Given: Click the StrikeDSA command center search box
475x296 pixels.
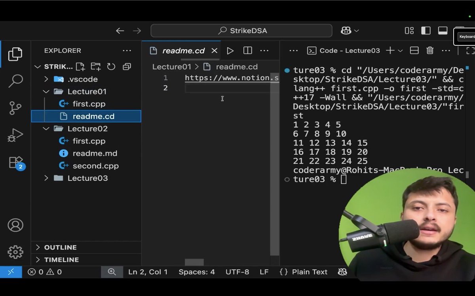Looking at the screenshot, I should [x=241, y=30].
